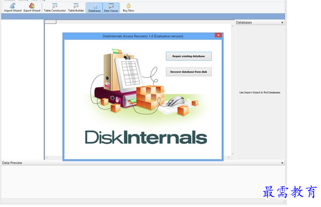Click Repair existing database button
The height and width of the screenshot is (207, 321).
click(x=189, y=56)
